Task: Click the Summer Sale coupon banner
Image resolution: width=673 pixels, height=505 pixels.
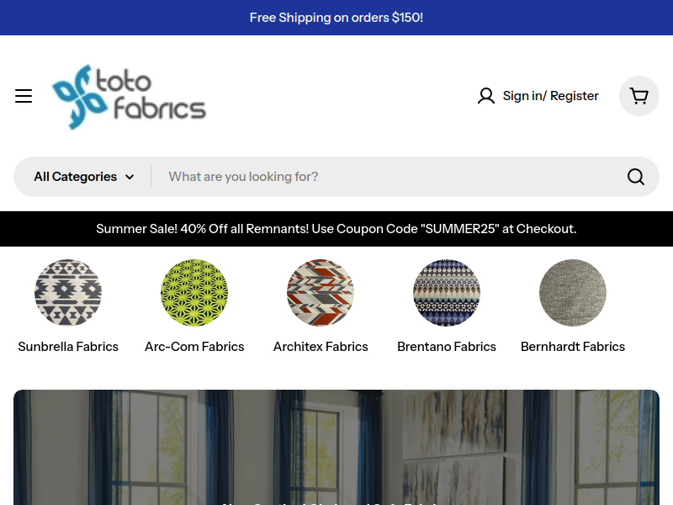Action: [336, 229]
